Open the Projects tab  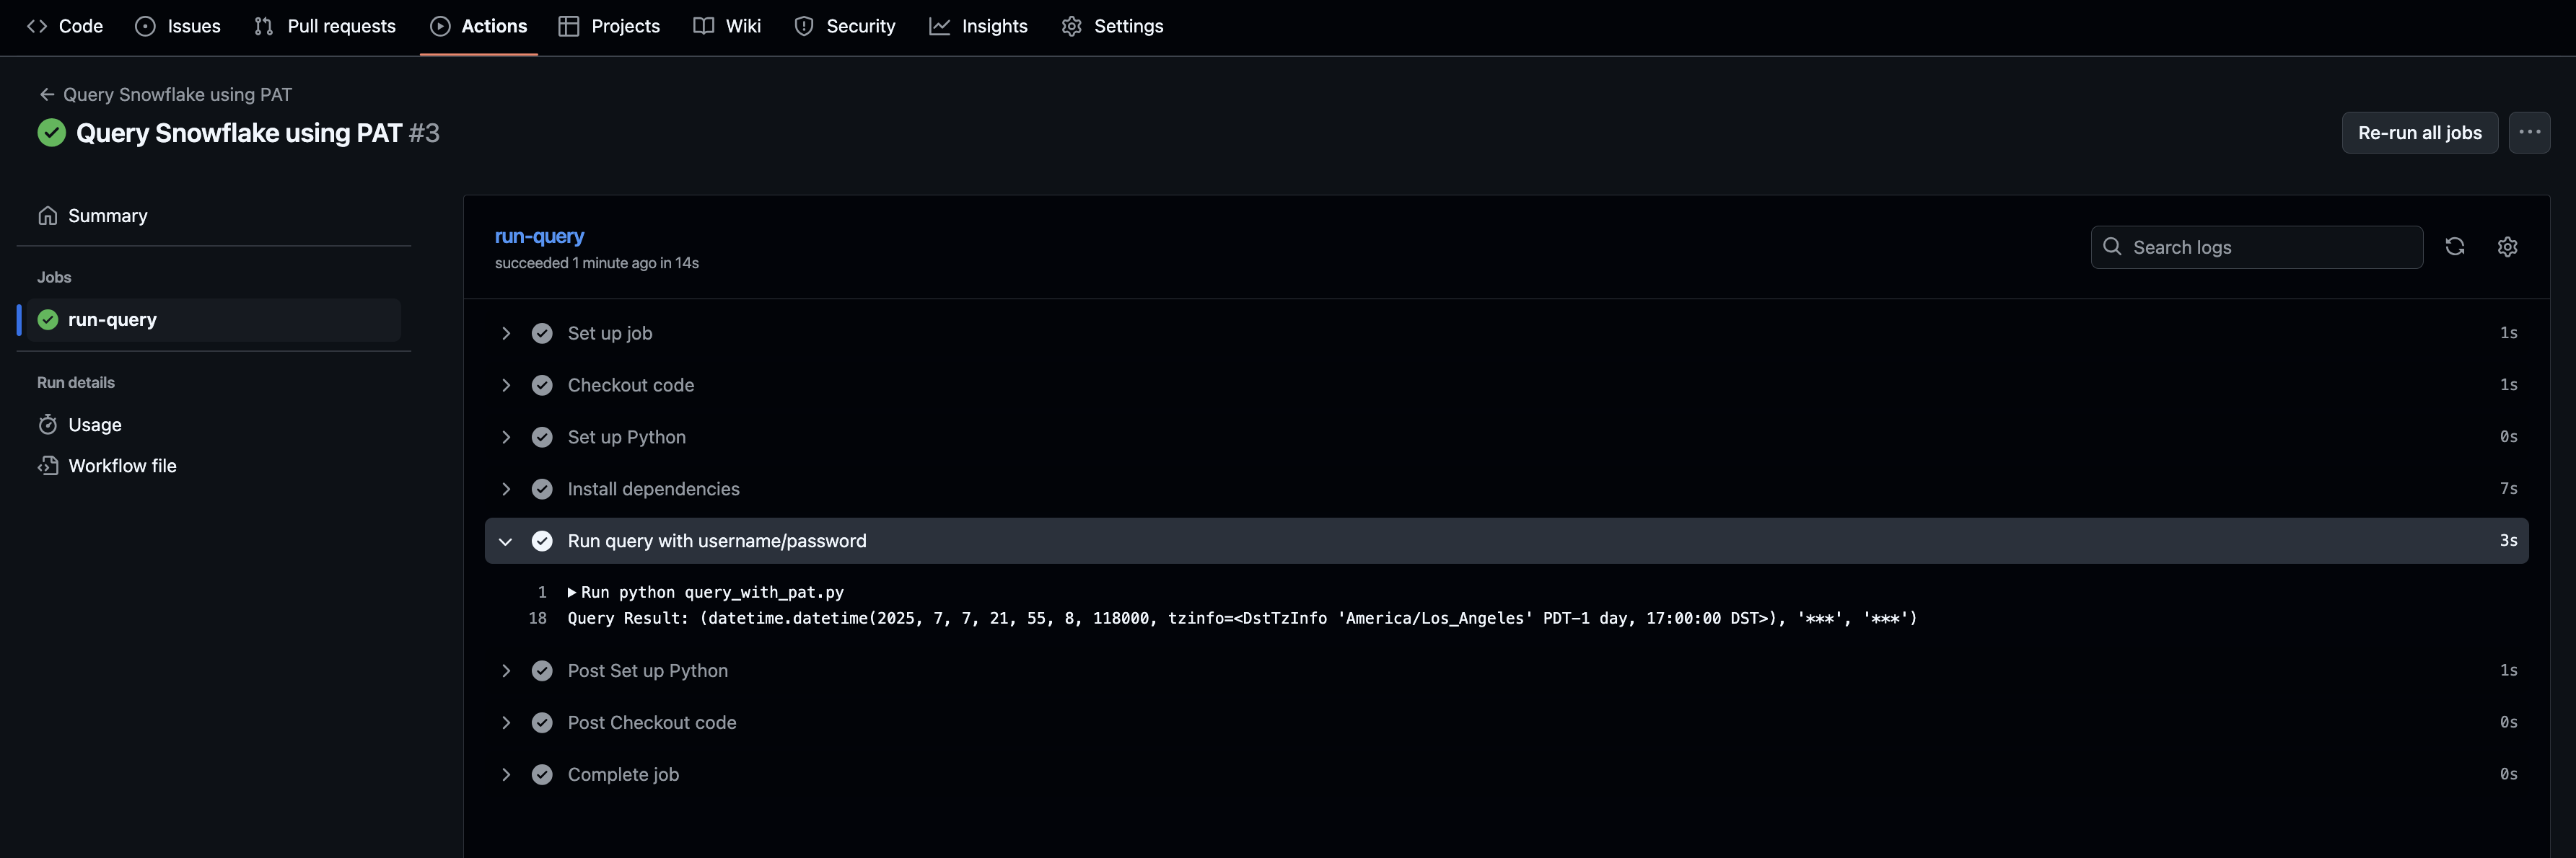(608, 26)
